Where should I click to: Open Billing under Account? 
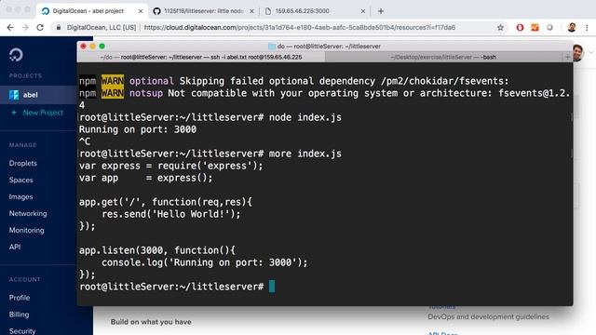click(19, 315)
